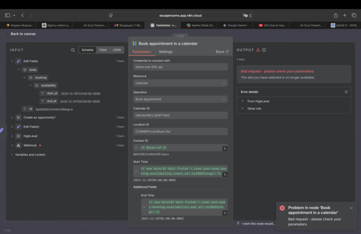Click the drag handle above node panel
The height and width of the screenshot is (234, 361).
180,36
